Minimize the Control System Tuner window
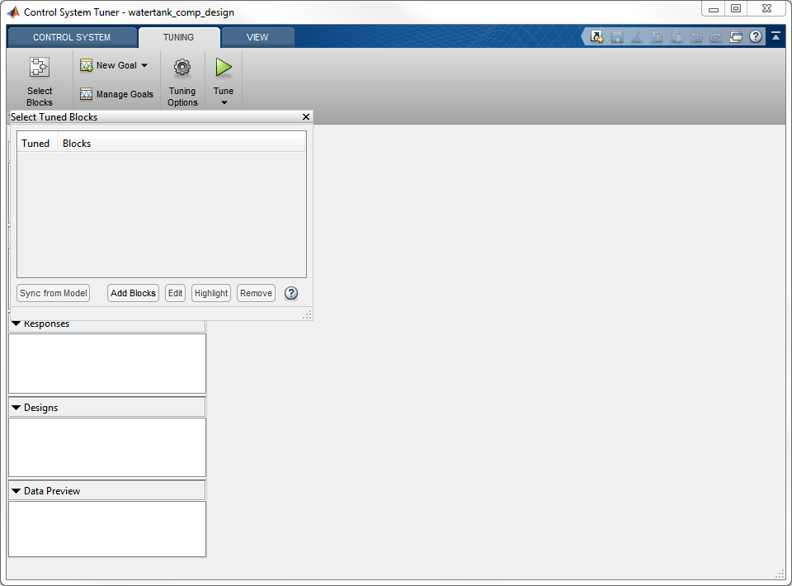This screenshot has width=792, height=586. point(713,9)
